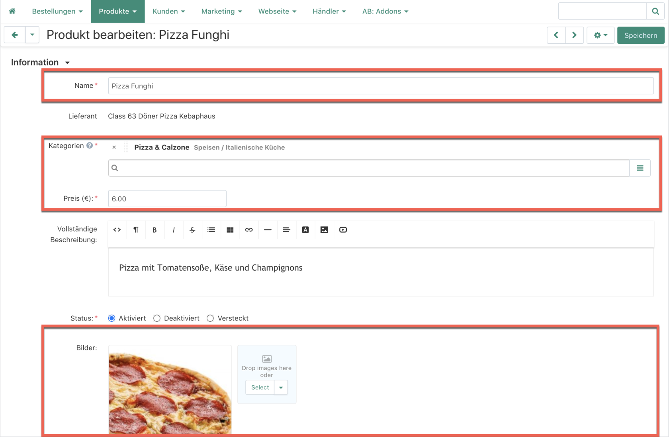Open the Marketing menu
Viewport: 669px width, 437px height.
coord(222,11)
